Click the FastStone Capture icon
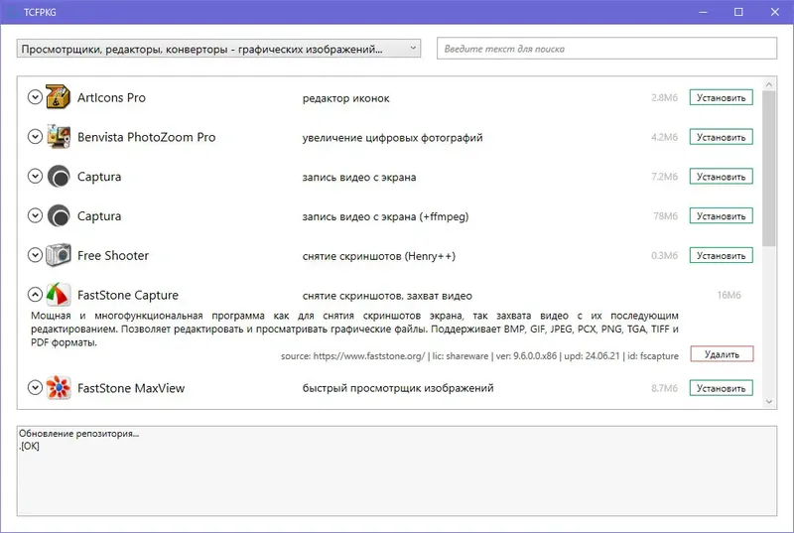The width and height of the screenshot is (794, 533). coord(59,295)
